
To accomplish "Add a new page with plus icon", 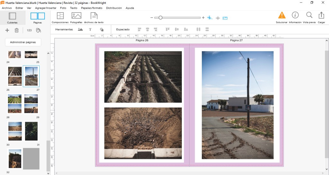I will (7, 30).
